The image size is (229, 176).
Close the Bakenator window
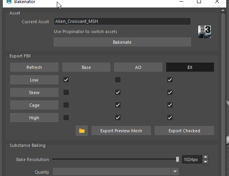tap(217, 2)
